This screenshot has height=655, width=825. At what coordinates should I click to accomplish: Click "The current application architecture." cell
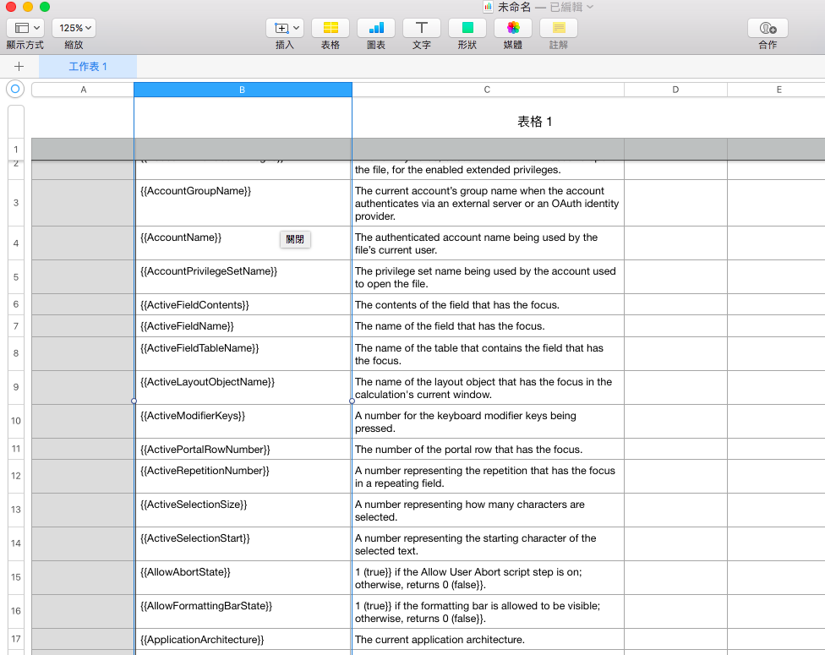pyautogui.click(x=488, y=640)
